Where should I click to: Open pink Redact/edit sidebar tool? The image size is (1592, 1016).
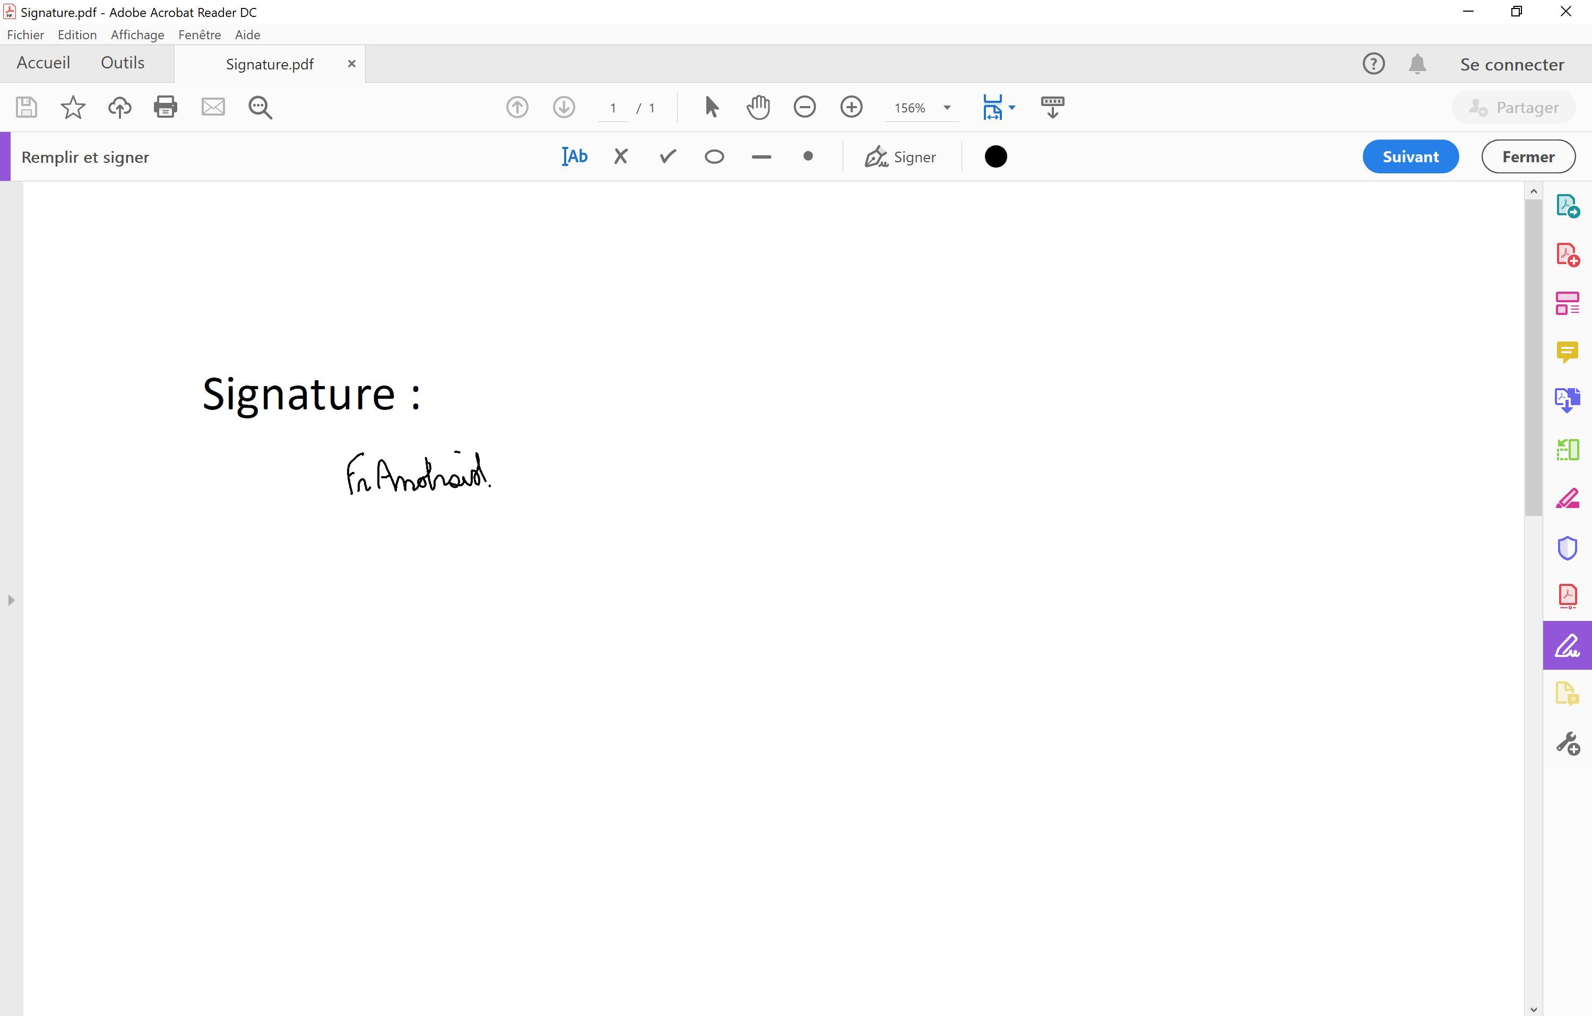1568,498
